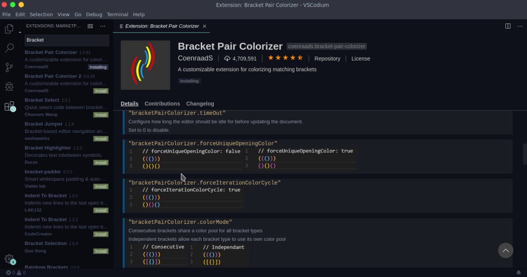Click the details pane vertical scrollbar thumb

pyautogui.click(x=525, y=154)
